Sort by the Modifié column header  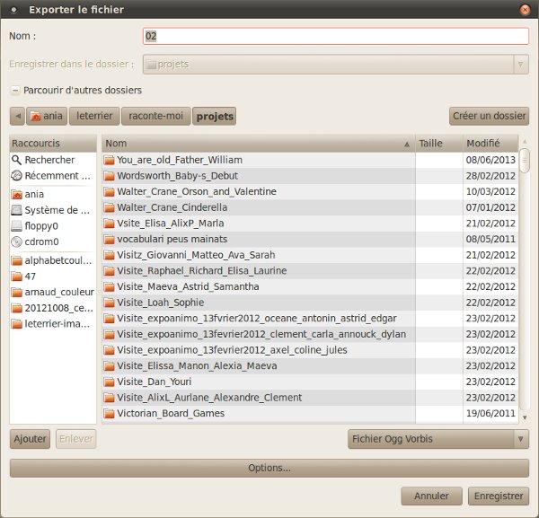click(x=490, y=144)
